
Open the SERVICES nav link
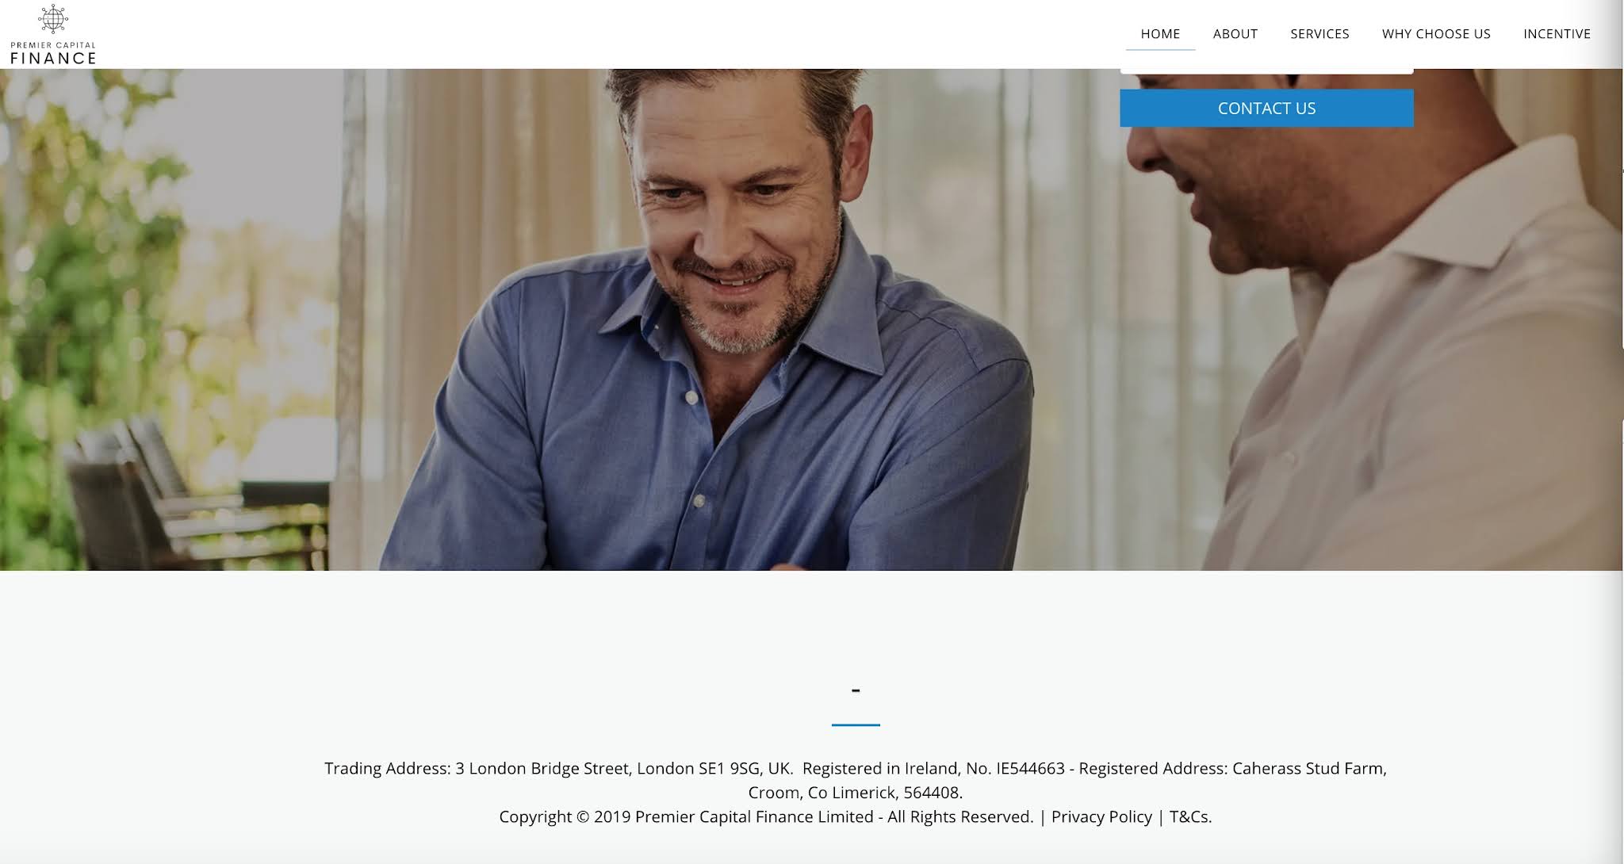pos(1319,34)
